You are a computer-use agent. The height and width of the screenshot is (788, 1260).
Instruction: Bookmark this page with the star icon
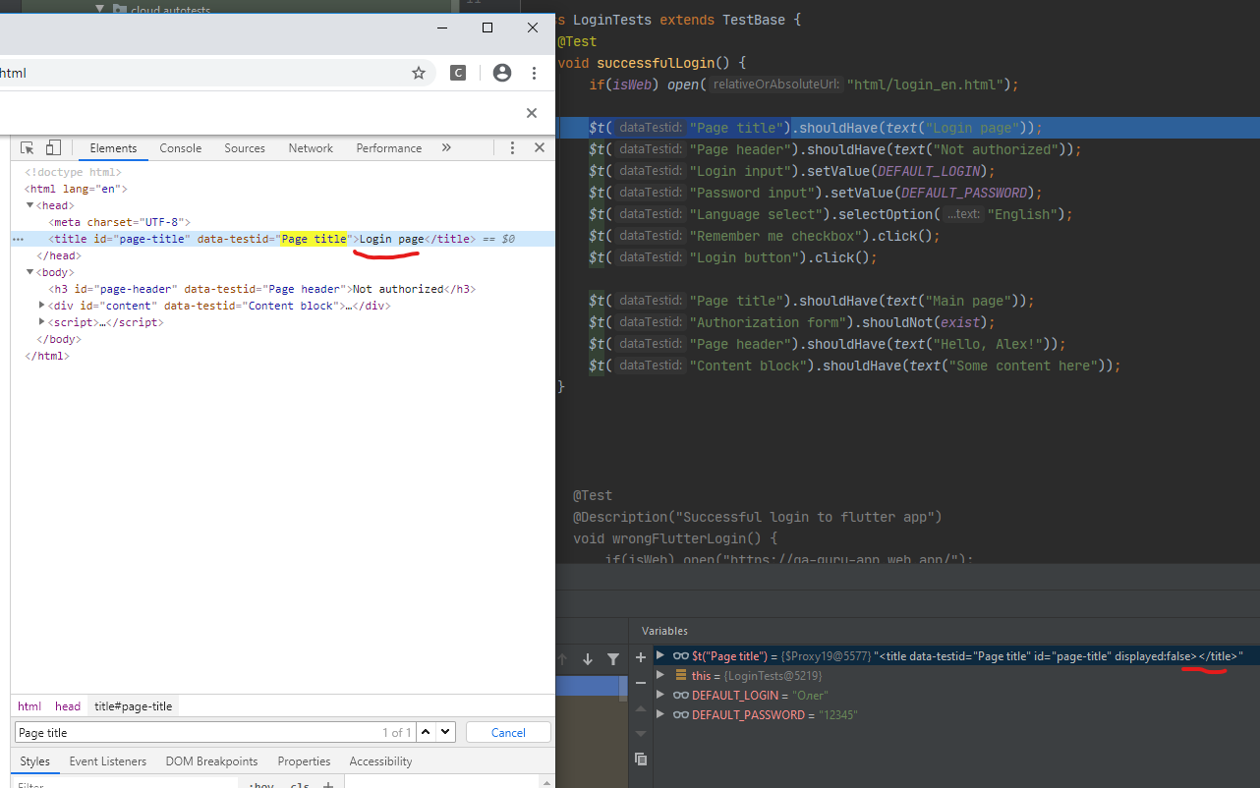pyautogui.click(x=419, y=73)
